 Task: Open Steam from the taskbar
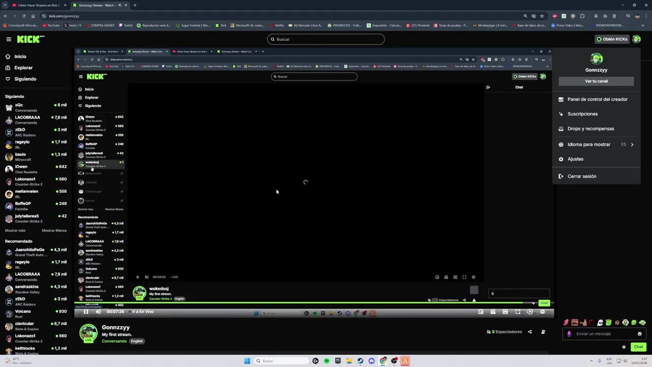pyautogui.click(x=360, y=361)
